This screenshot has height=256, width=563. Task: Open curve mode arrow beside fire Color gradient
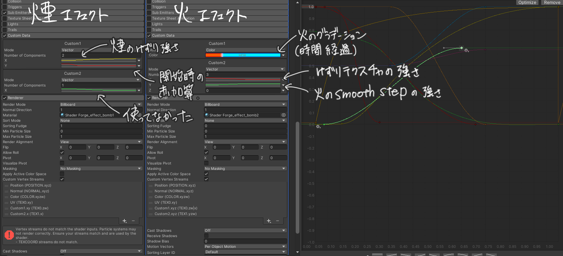click(x=283, y=55)
